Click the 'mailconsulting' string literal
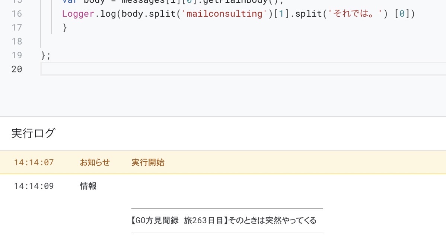Viewport: 446px width, 243px height. point(224,14)
